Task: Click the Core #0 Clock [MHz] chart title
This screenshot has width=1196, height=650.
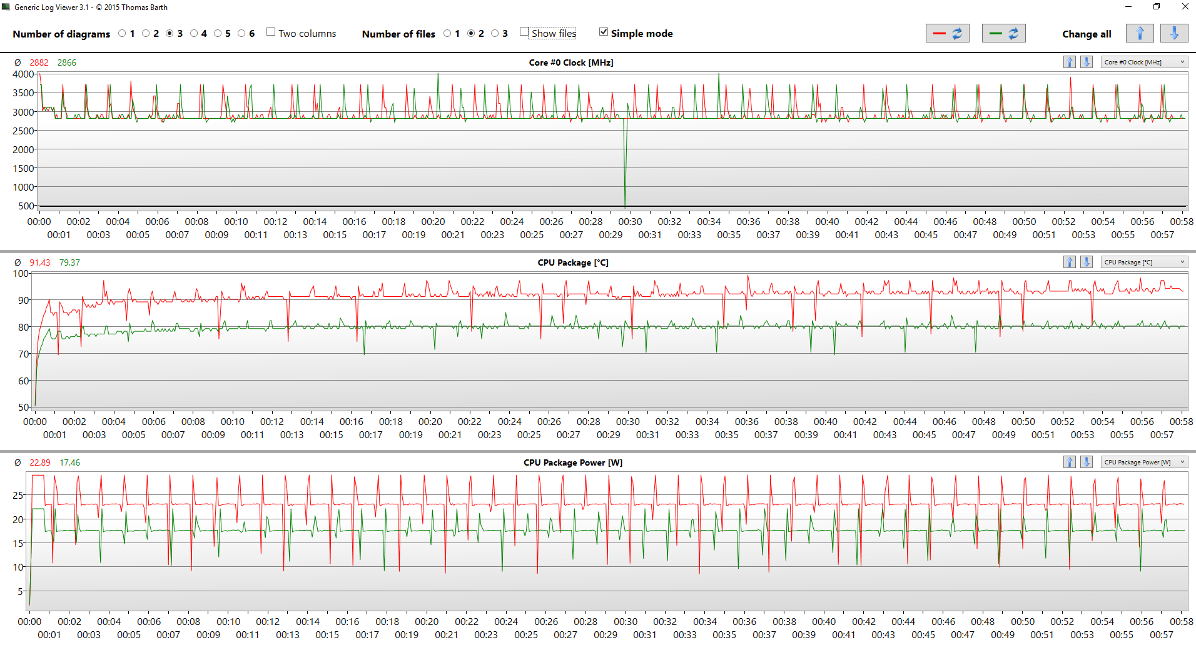Action: pos(570,62)
